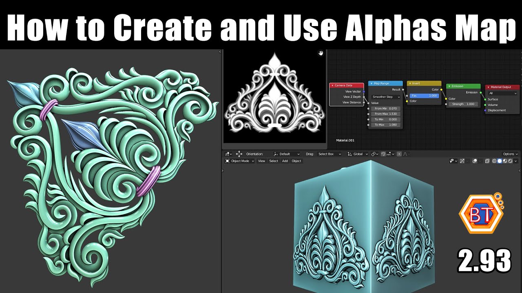Image resolution: width=522 pixels, height=293 pixels.
Task: Open the Select menu
Action: click(274, 161)
